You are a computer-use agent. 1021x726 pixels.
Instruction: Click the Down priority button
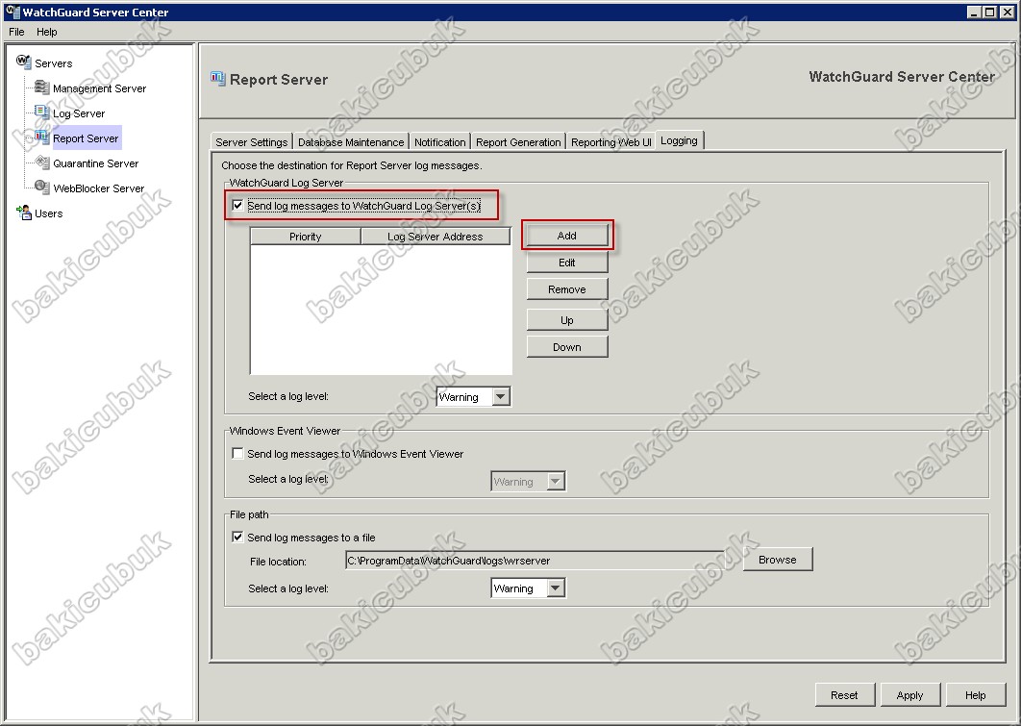(x=567, y=347)
